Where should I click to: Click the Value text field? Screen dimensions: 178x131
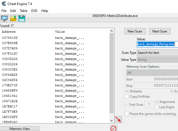pyautogui.click(x=157, y=44)
